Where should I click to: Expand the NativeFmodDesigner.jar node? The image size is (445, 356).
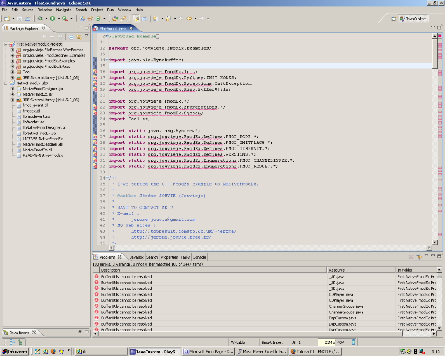click(12, 89)
